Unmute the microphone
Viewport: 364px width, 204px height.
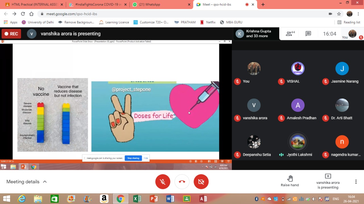[163, 182]
